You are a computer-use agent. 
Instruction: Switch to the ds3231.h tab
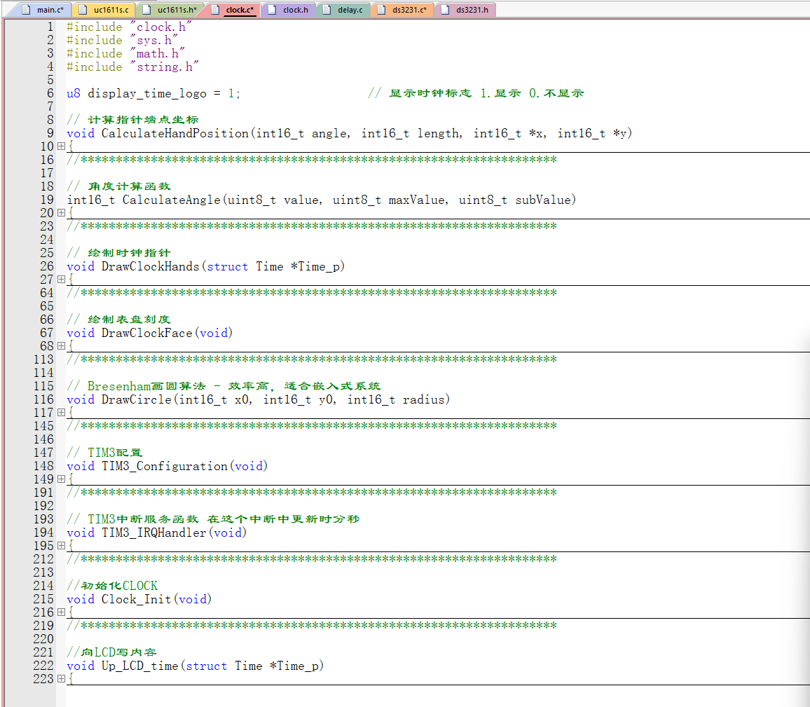(x=466, y=10)
